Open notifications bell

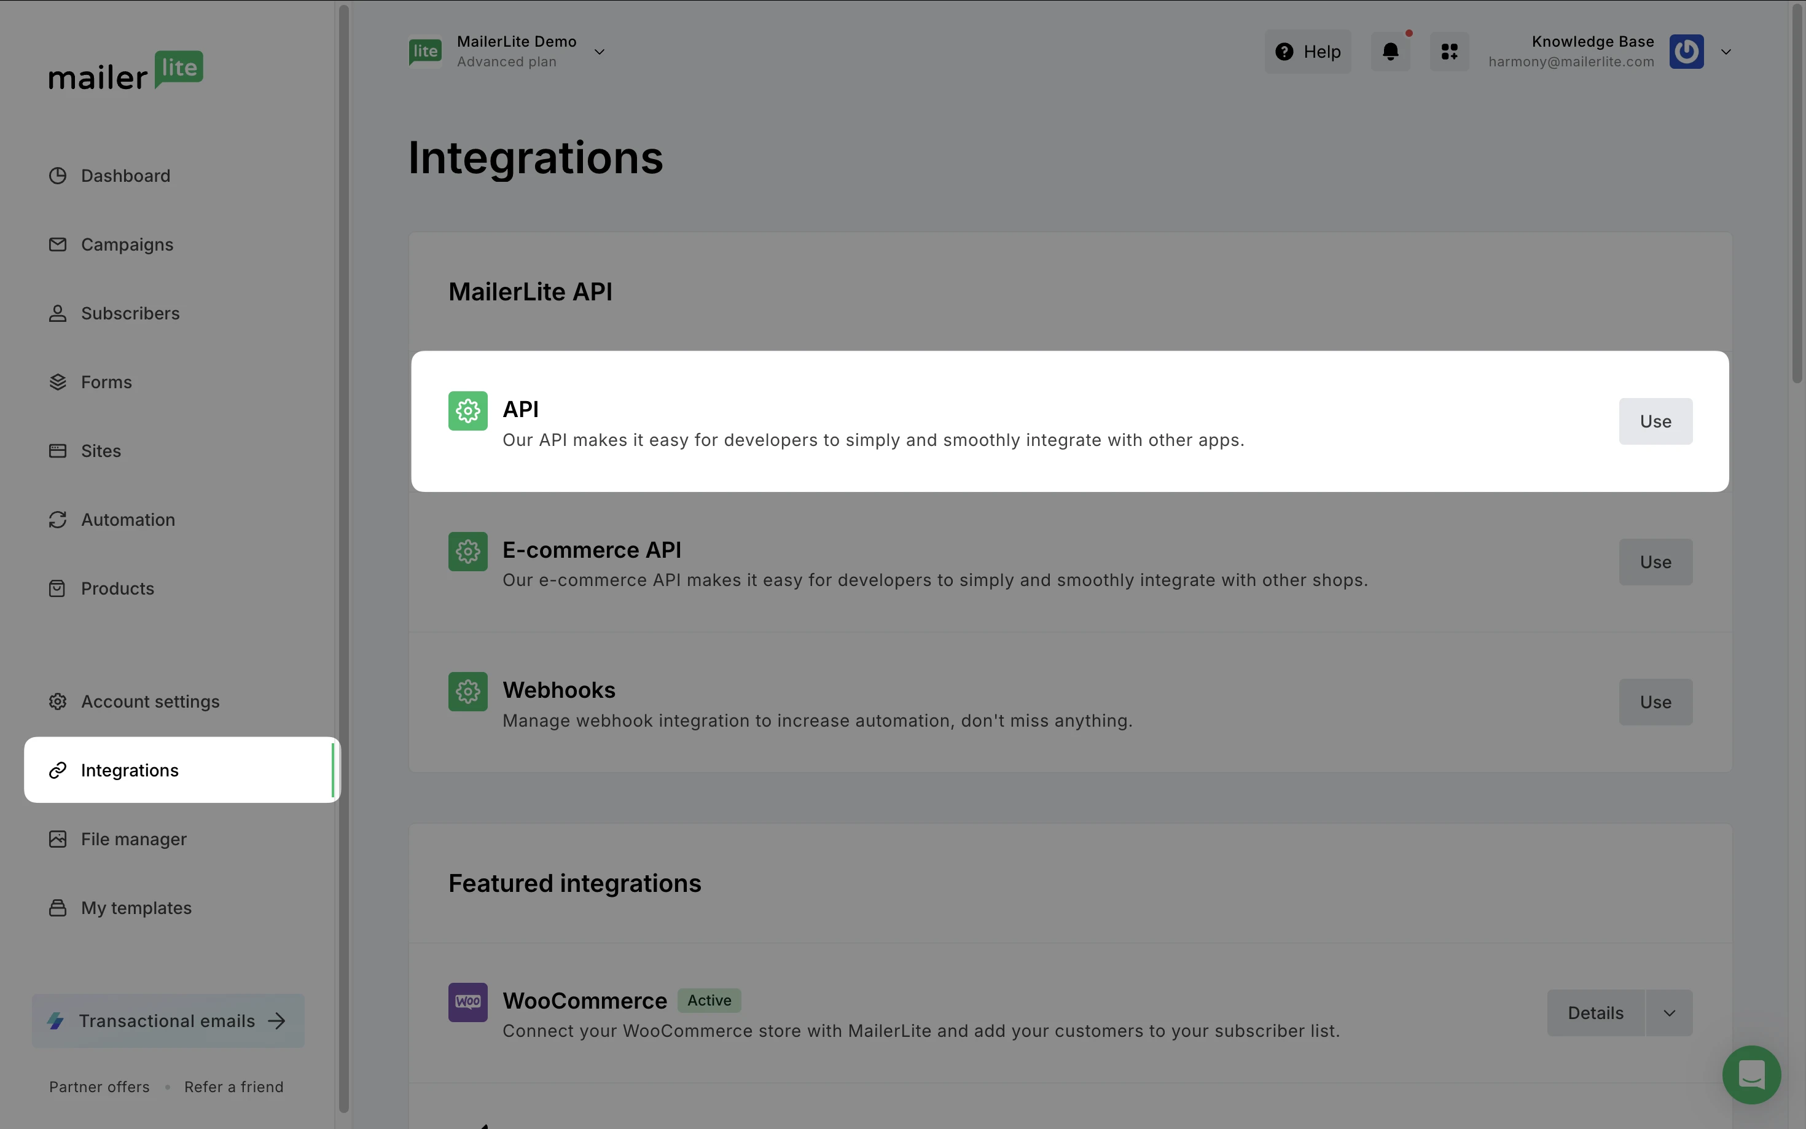pyautogui.click(x=1390, y=52)
